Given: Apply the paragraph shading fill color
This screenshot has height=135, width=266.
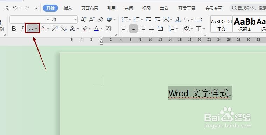Looking at the screenshot, I should click(187, 29).
